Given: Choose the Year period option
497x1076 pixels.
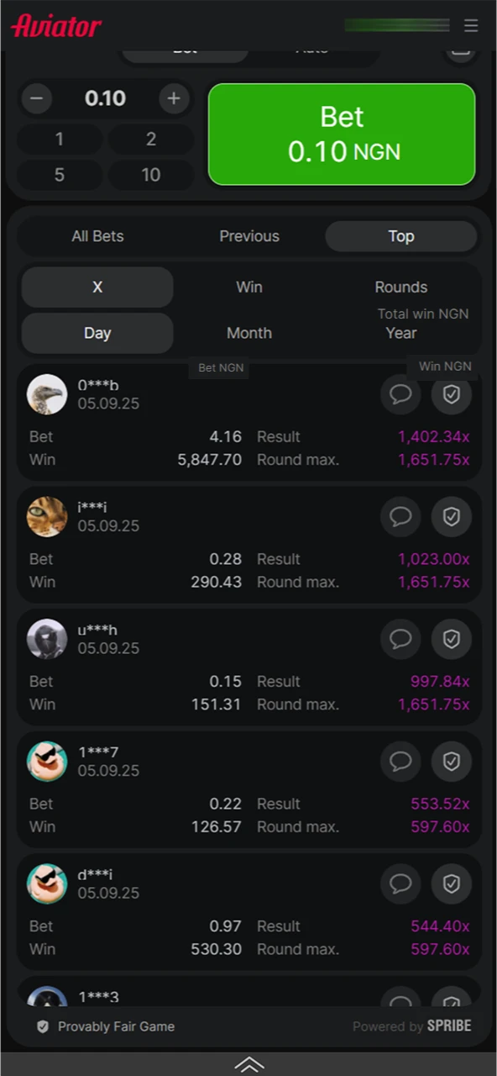Looking at the screenshot, I should 400,333.
